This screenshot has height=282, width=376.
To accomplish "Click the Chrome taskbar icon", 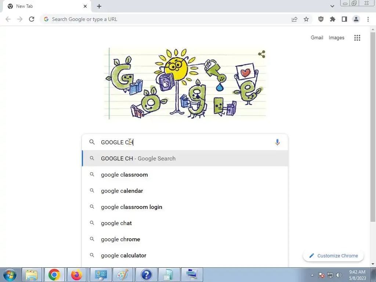I will 54,275.
